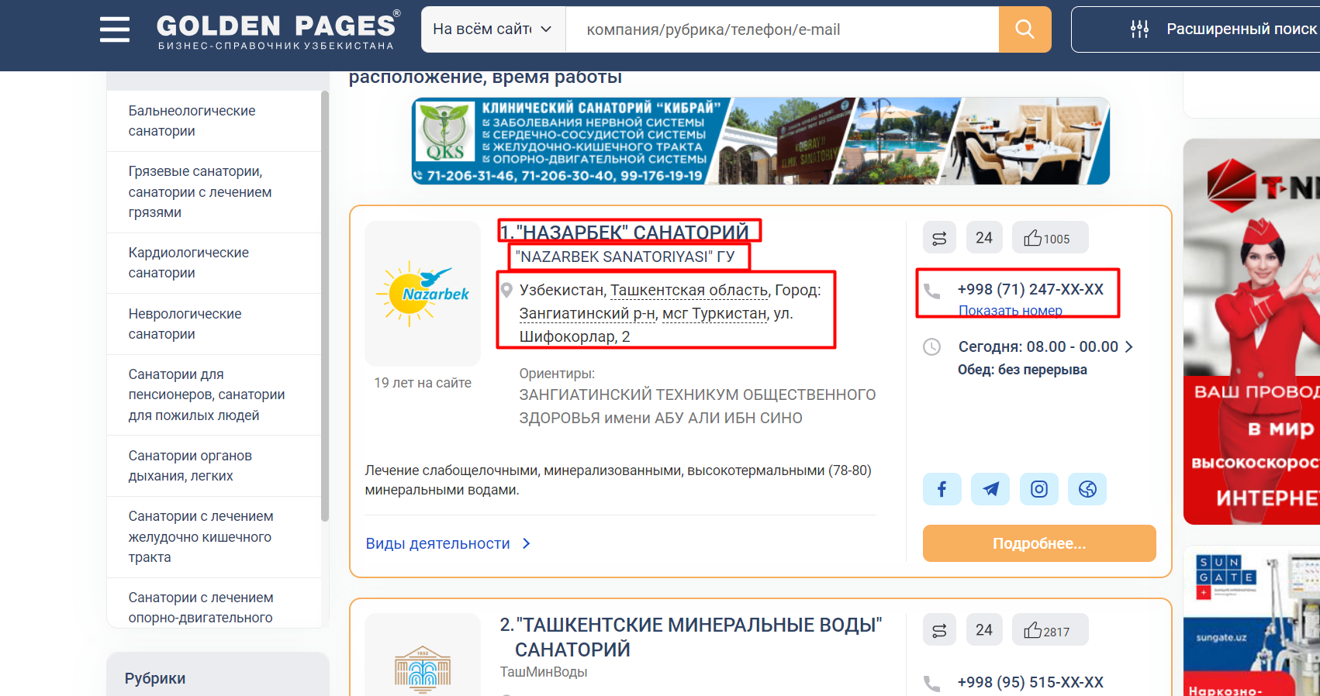Select «Санатории органов дыхания, легких» category

point(214,466)
